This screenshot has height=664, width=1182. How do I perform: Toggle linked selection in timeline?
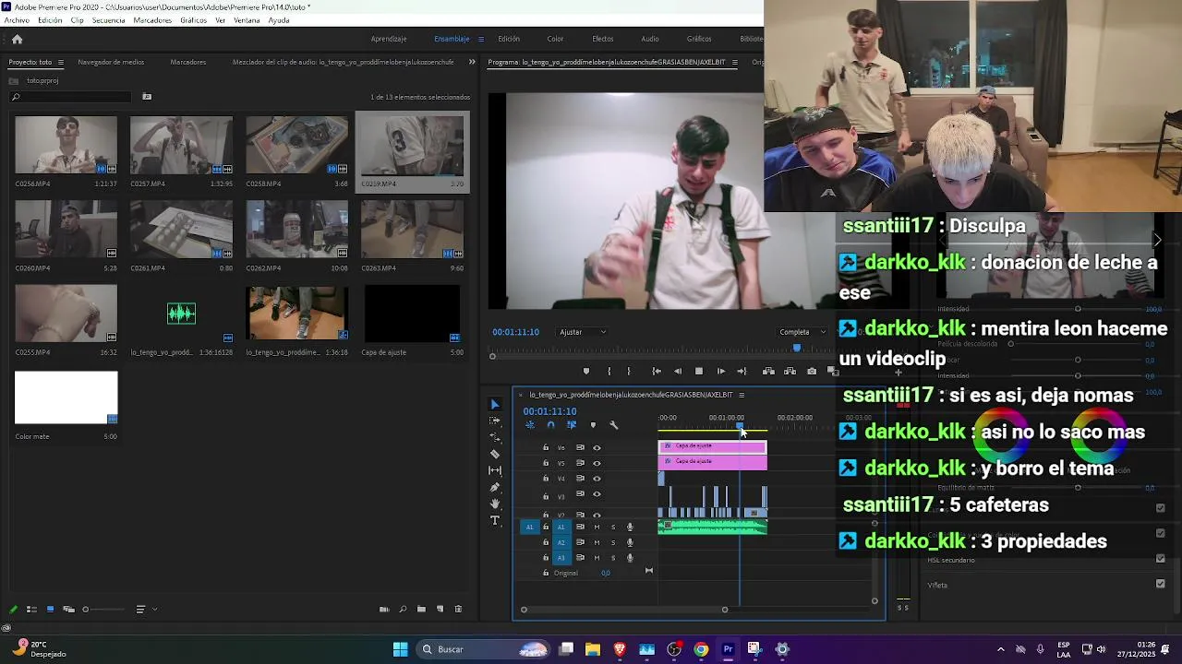pyautogui.click(x=572, y=425)
